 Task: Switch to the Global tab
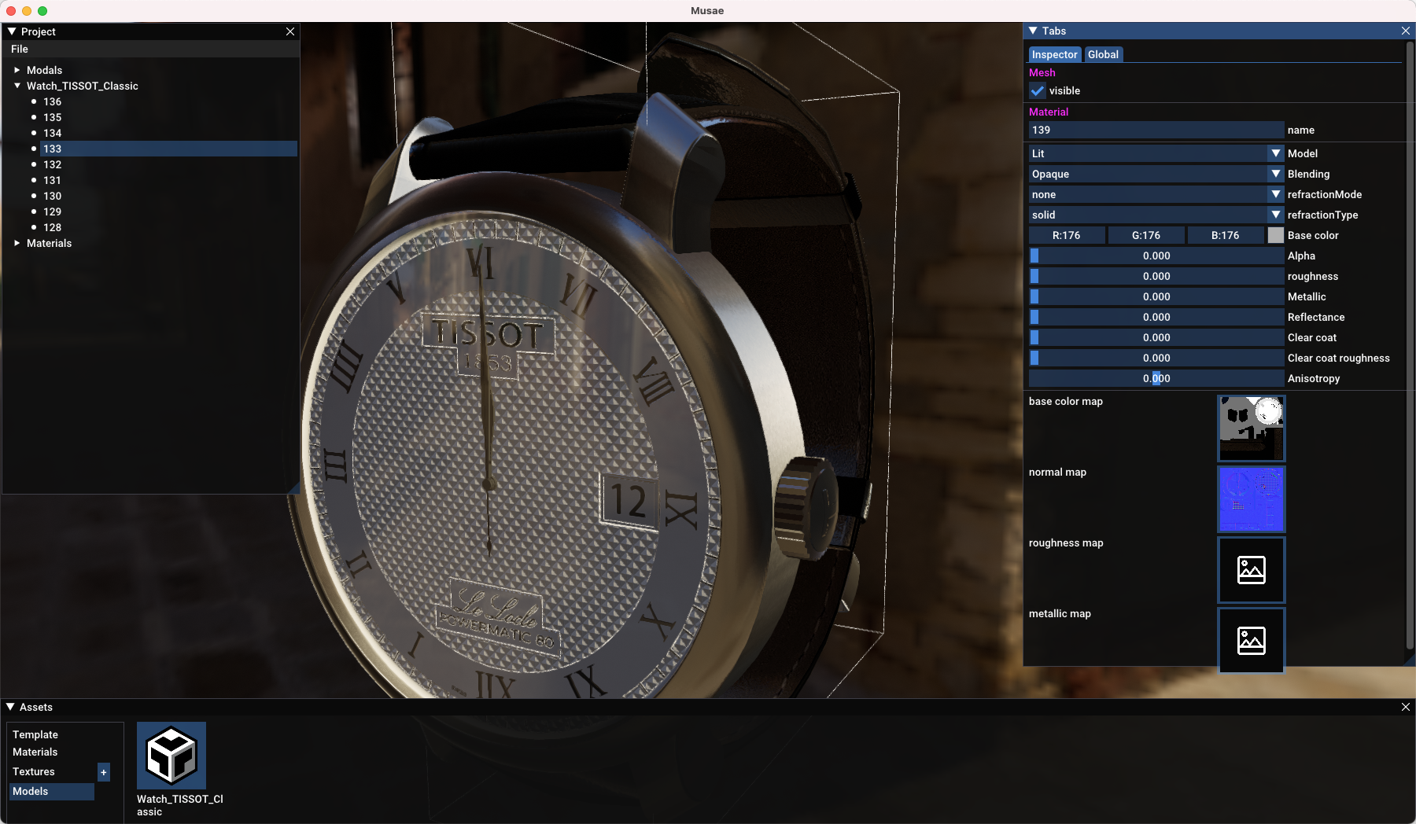[x=1103, y=54]
